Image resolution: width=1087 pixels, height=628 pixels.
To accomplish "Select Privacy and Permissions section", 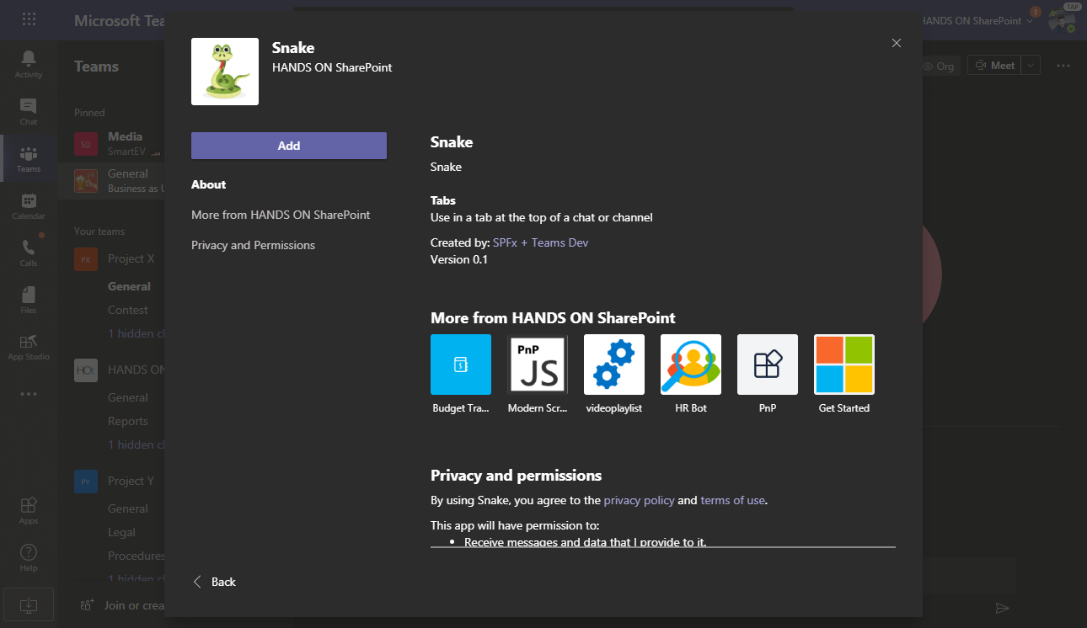I will (253, 245).
